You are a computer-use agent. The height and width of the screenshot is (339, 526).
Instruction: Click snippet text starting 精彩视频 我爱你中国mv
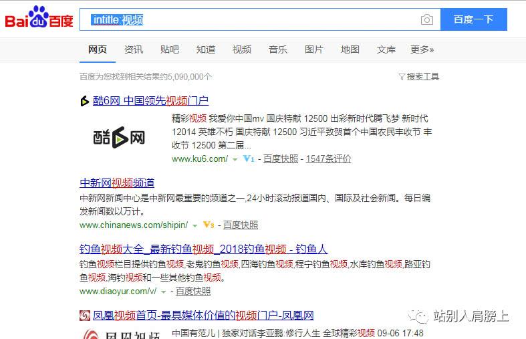pyautogui.click(x=302, y=132)
